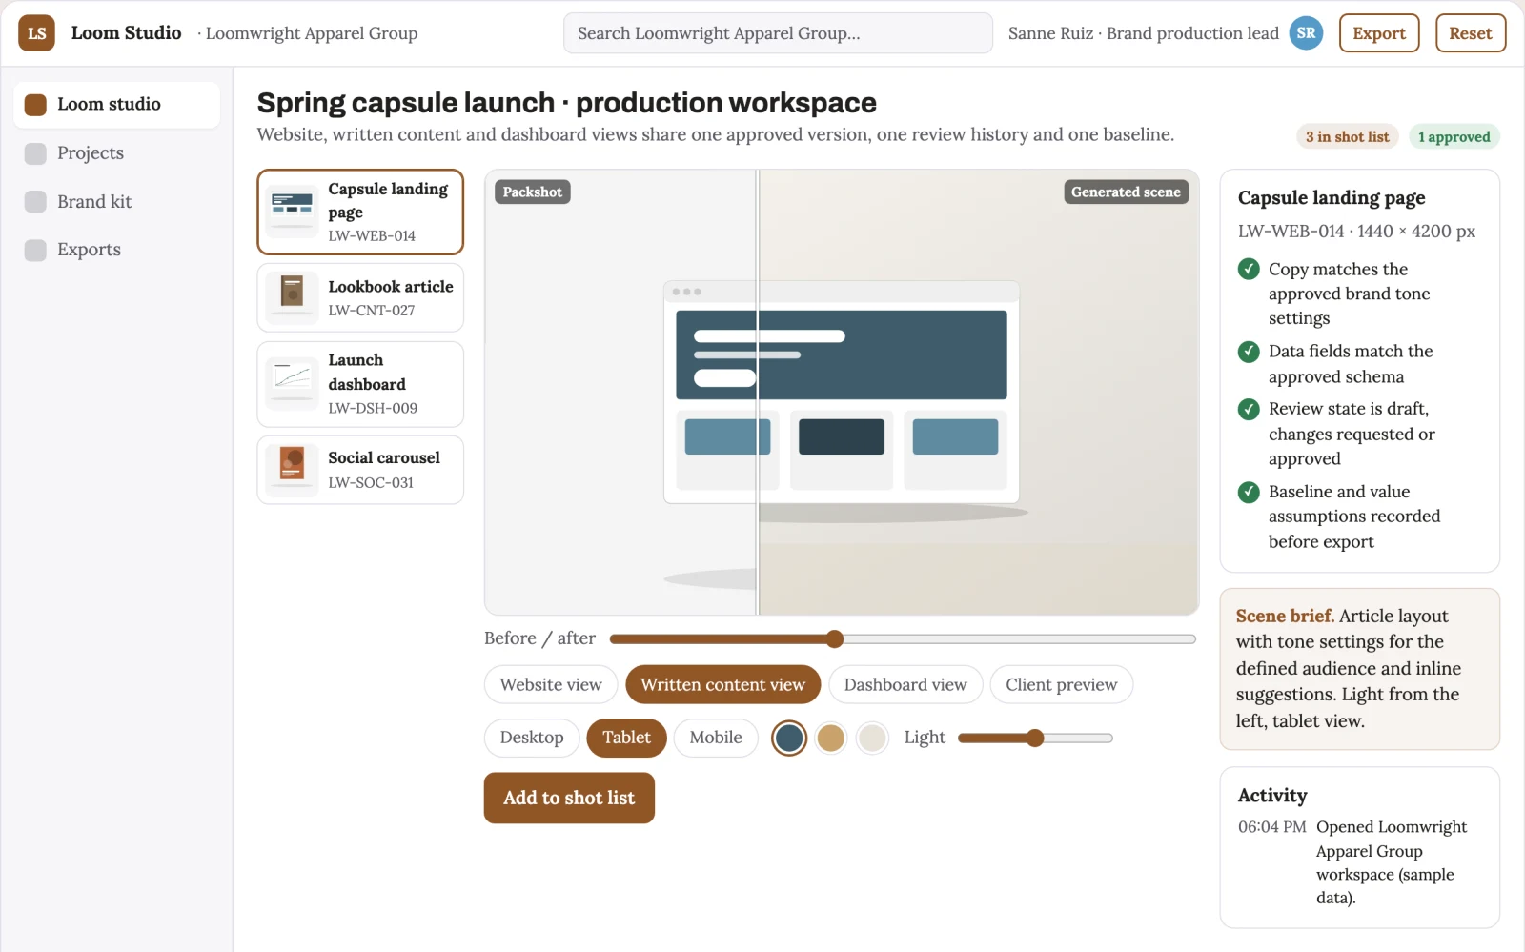The height and width of the screenshot is (952, 1525).
Task: Open Projects in the sidebar
Action: (116, 153)
